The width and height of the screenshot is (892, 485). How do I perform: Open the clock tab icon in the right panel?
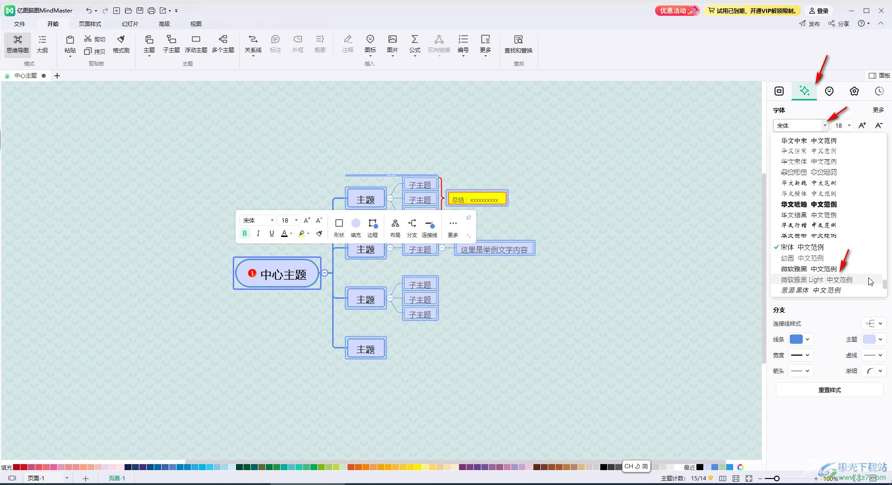[x=879, y=91]
